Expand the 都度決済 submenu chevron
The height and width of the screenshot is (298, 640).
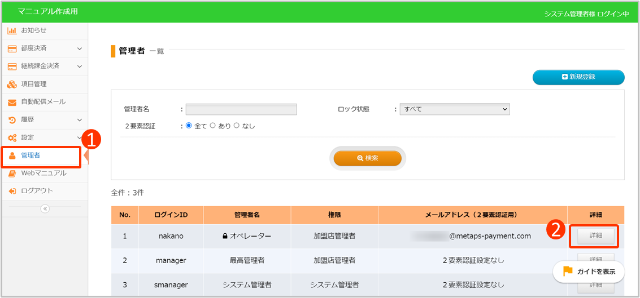(80, 48)
